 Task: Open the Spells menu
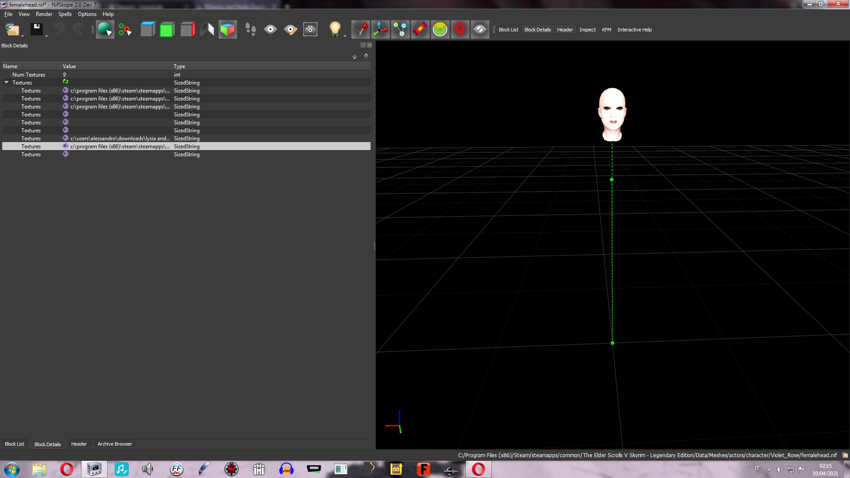tap(65, 14)
